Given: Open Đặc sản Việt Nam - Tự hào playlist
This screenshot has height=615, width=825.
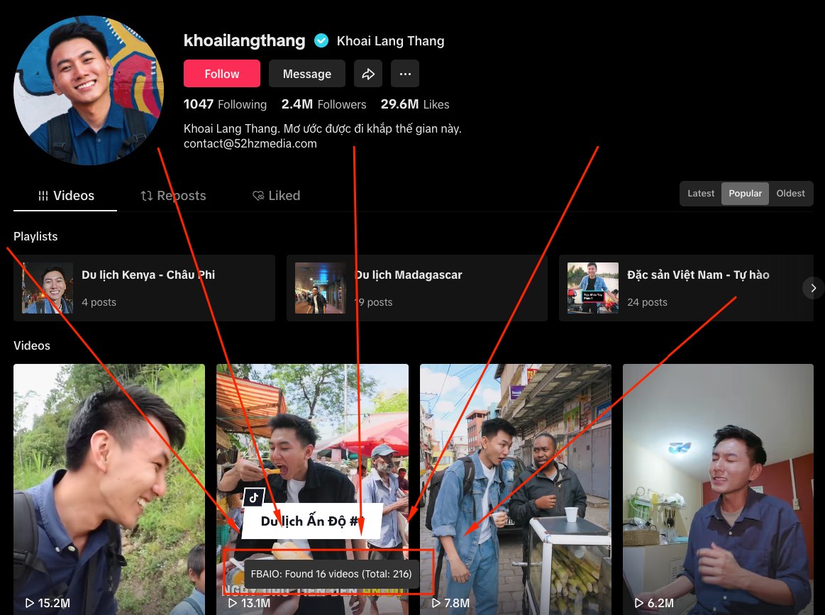Looking at the screenshot, I should [x=686, y=288].
